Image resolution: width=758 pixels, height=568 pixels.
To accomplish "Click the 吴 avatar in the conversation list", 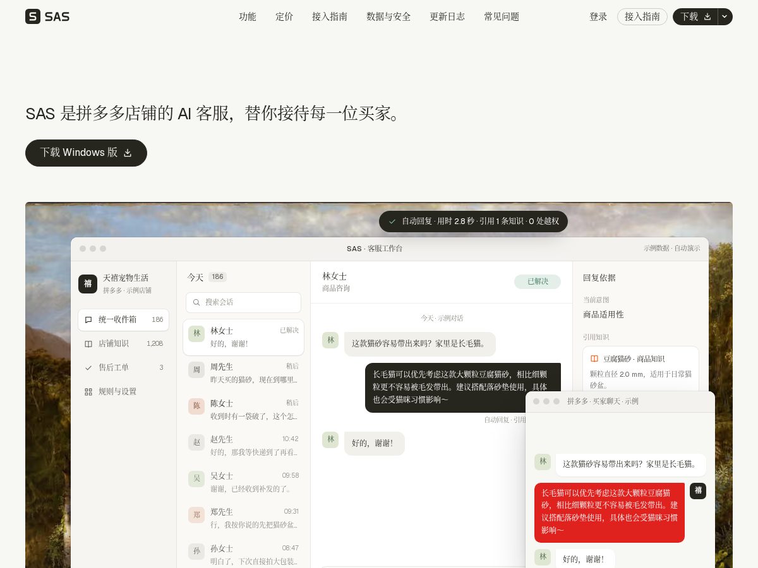I will coord(196,478).
